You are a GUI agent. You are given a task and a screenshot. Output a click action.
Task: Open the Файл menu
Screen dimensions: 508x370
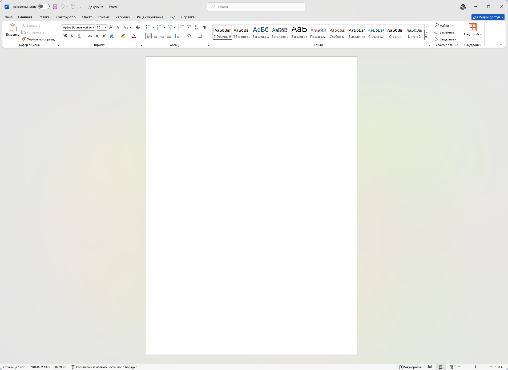9,17
